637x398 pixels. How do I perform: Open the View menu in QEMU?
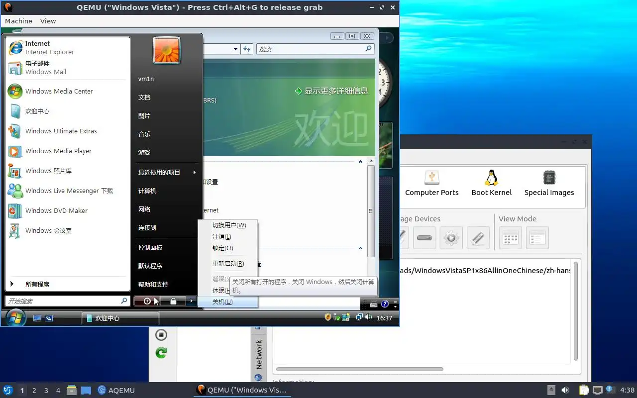48,21
